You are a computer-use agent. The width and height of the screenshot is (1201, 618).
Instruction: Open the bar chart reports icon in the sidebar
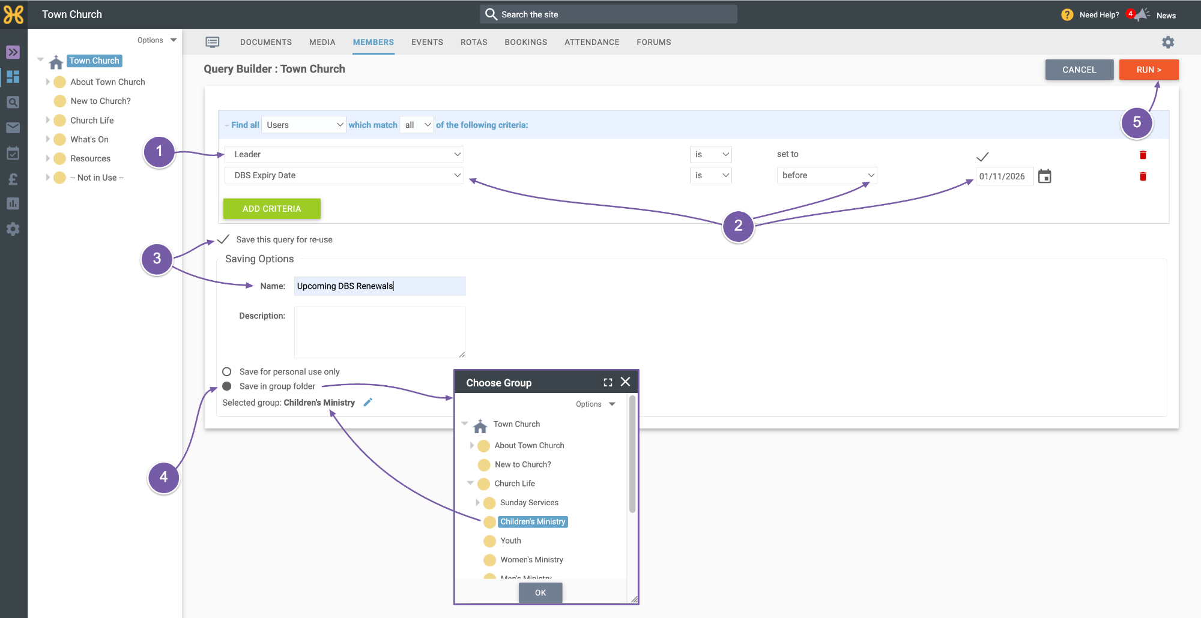pyautogui.click(x=13, y=204)
